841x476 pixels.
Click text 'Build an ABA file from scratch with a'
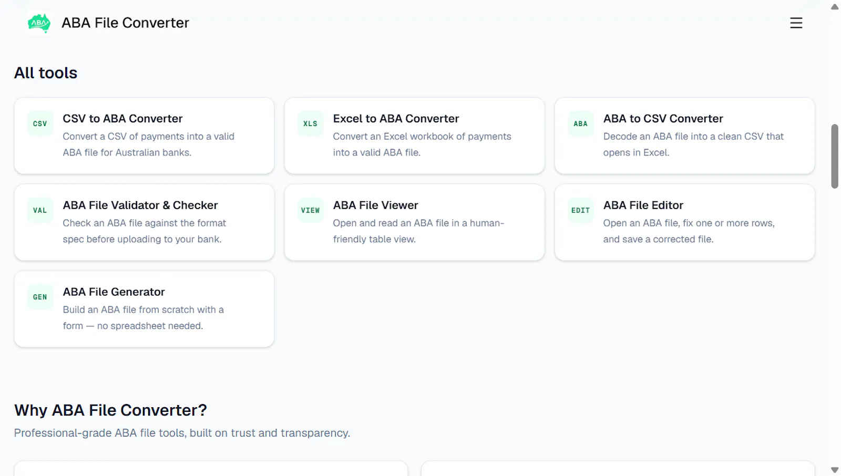pos(143,310)
